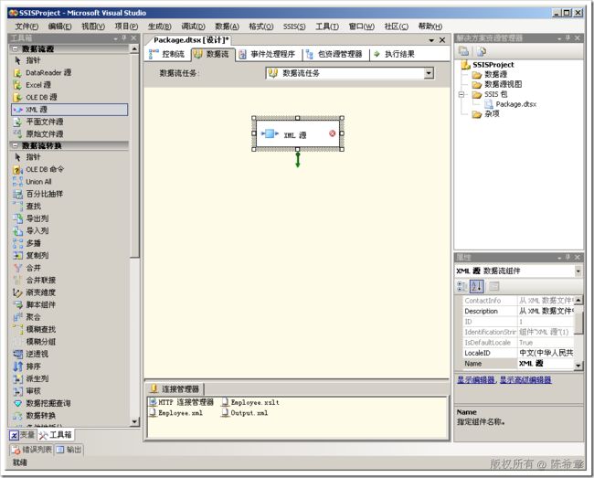
Task: Collapse the SSIS 包 tree node
Action: (461, 94)
